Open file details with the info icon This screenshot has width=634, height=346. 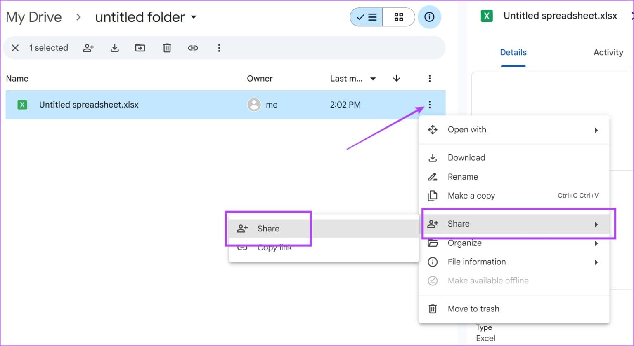click(429, 17)
